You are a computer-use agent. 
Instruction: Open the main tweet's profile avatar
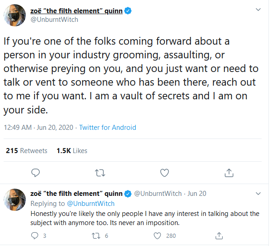click(x=15, y=15)
